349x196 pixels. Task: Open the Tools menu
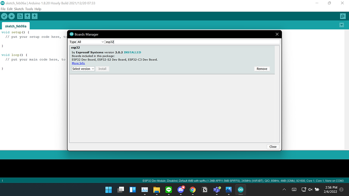pos(29,9)
